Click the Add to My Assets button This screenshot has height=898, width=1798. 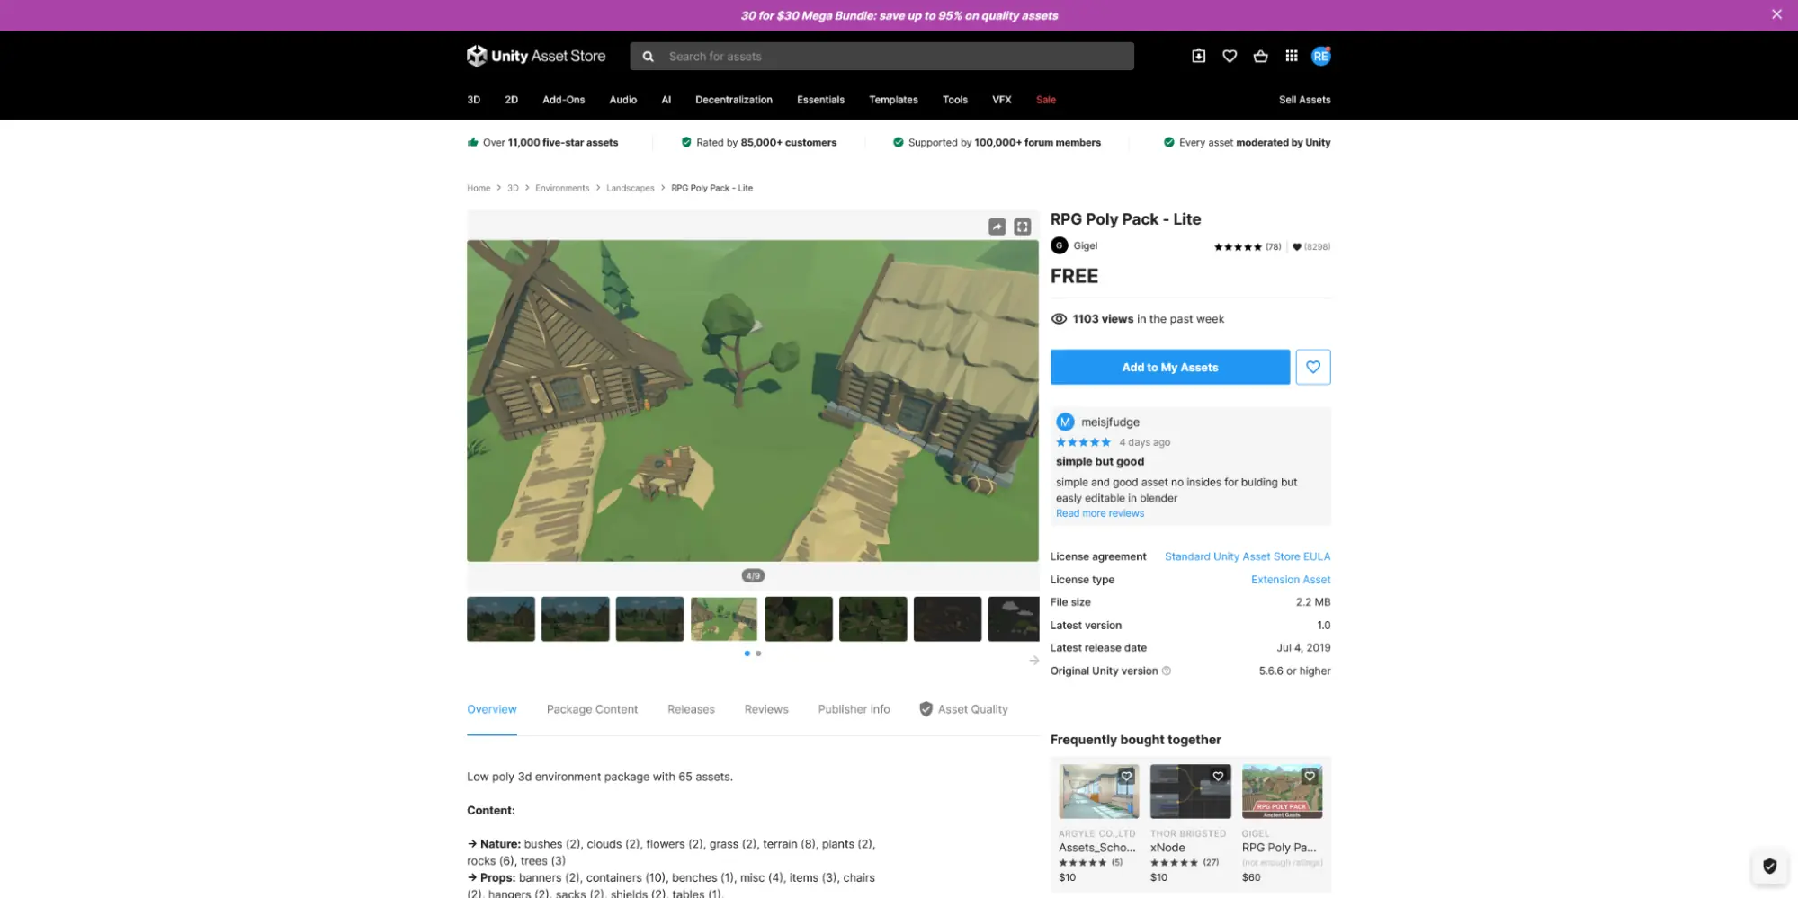coord(1169,367)
